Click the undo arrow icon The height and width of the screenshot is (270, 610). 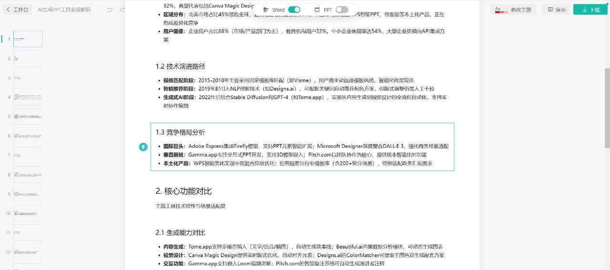pyautogui.click(x=110, y=10)
